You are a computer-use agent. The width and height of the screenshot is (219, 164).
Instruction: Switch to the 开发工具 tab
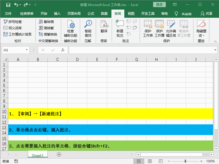pos(148,14)
